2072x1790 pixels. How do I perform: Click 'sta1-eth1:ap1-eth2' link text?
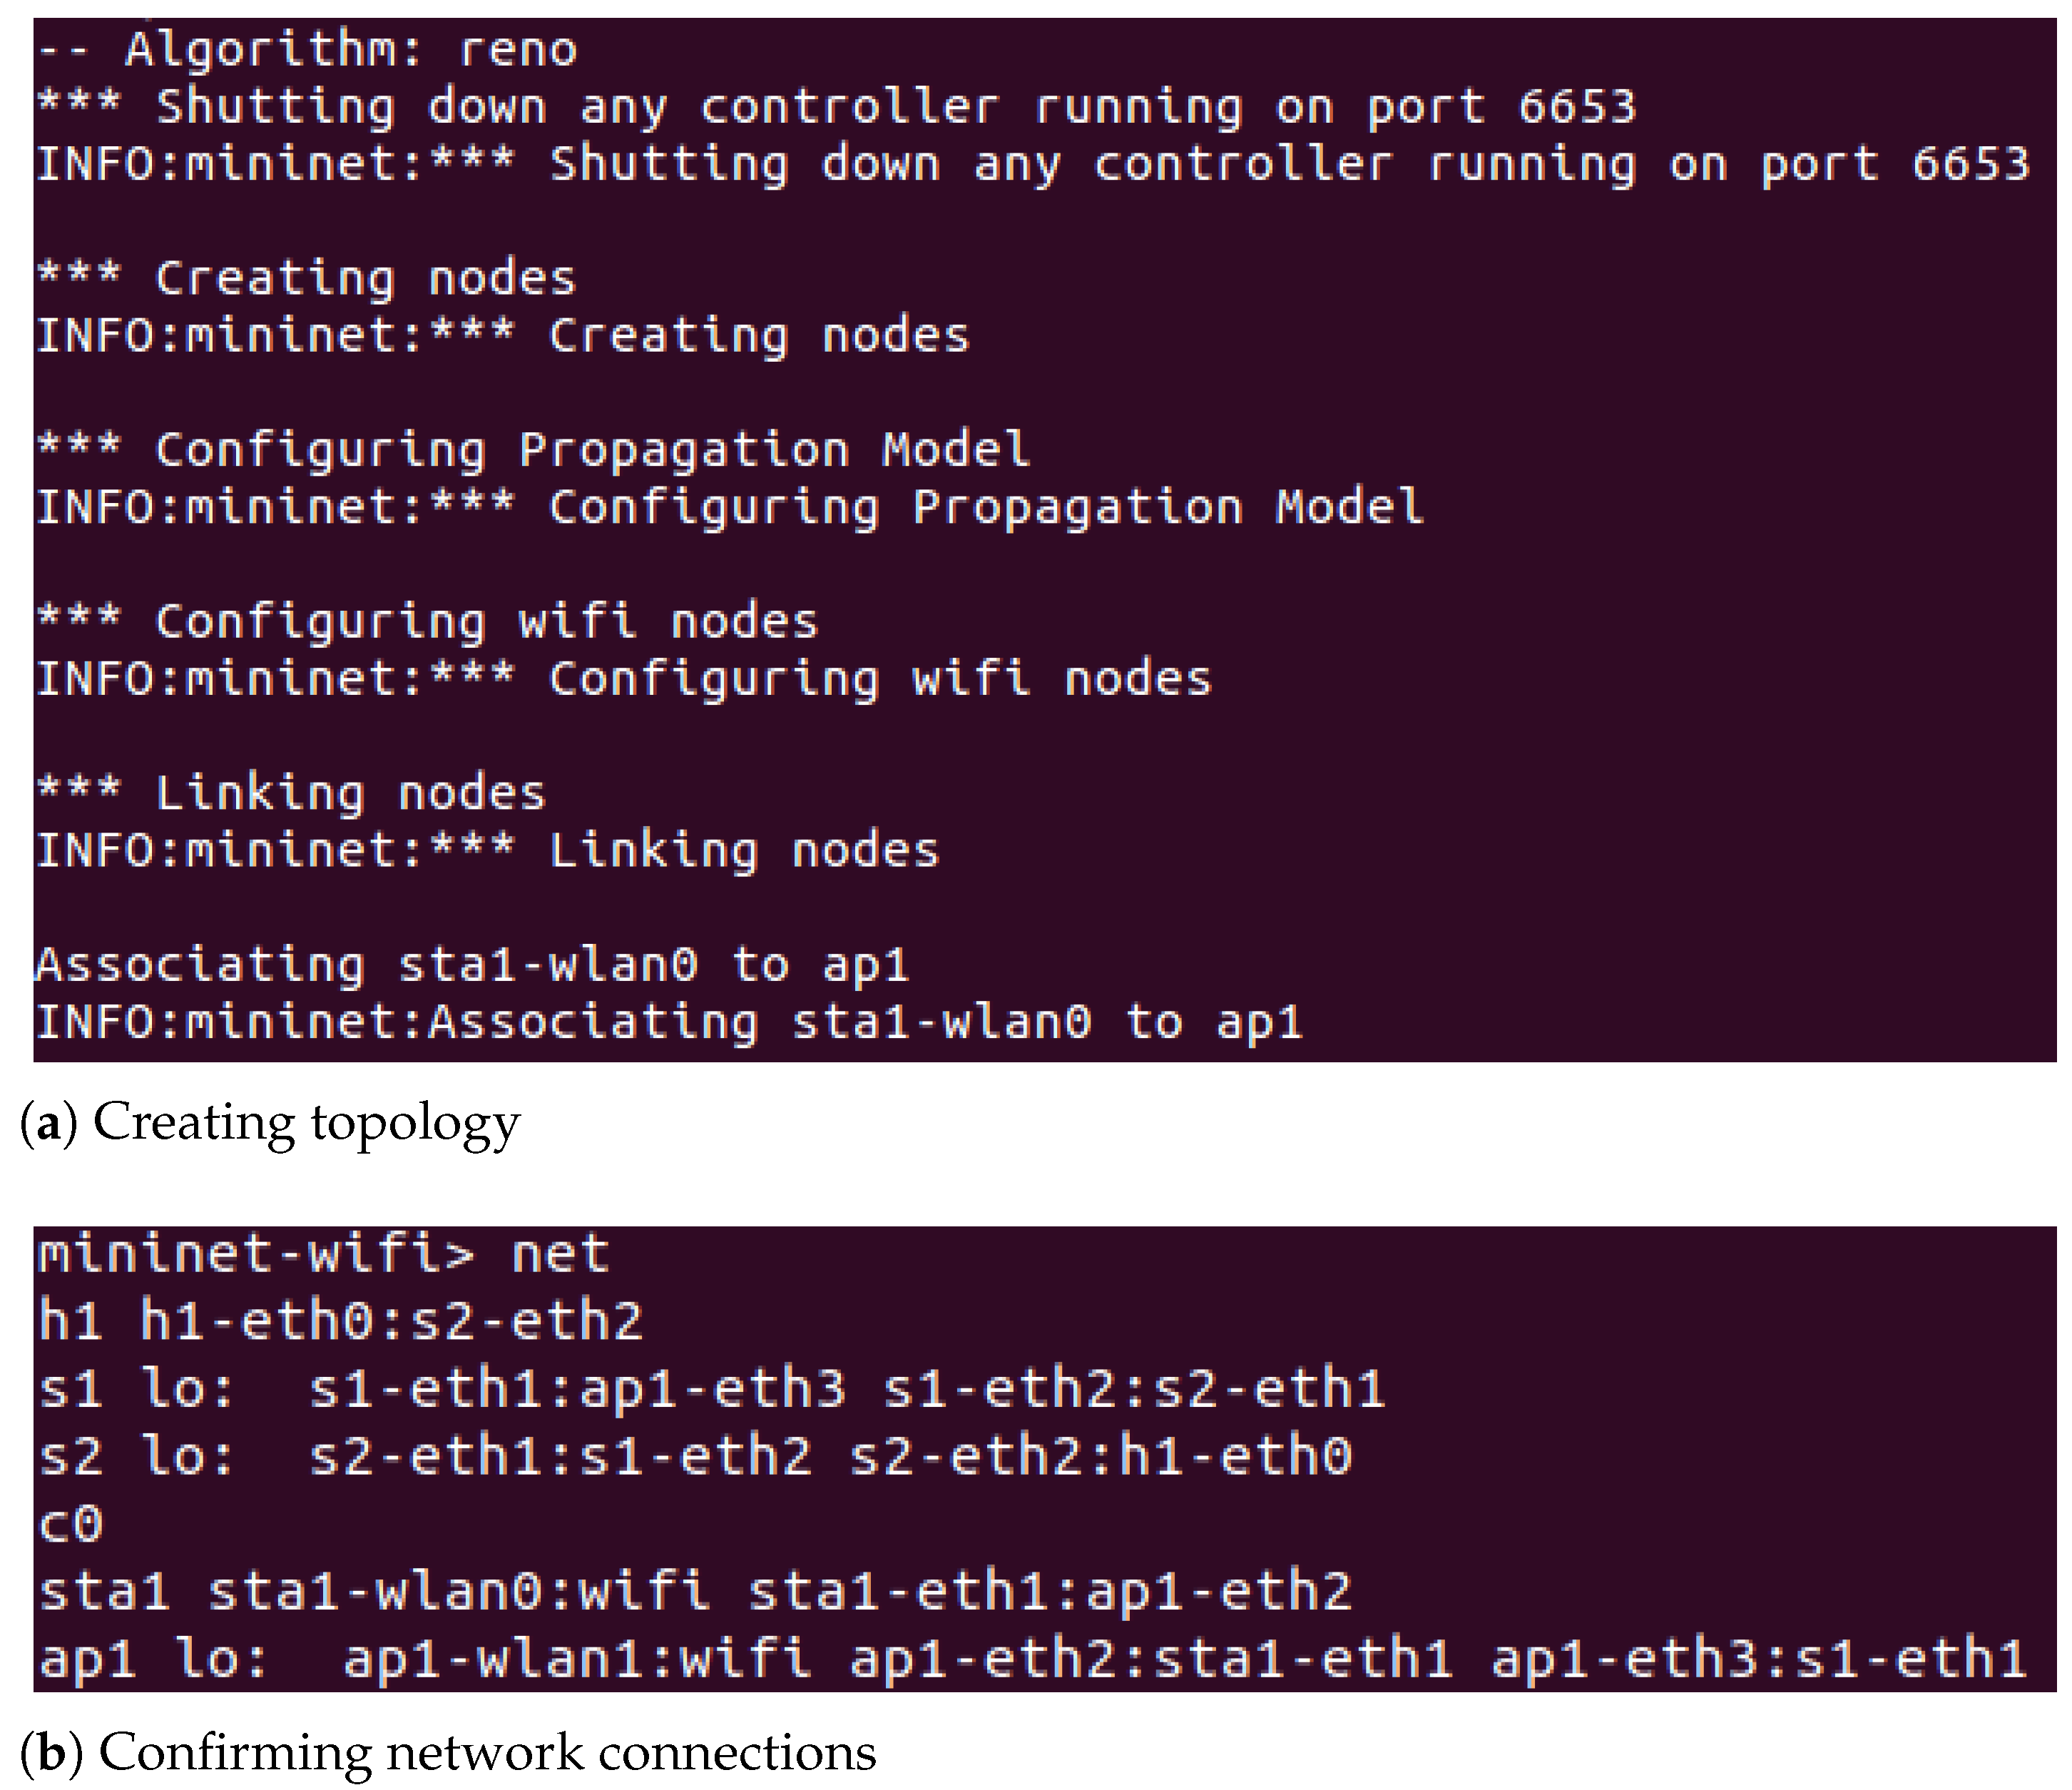(x=1050, y=1591)
